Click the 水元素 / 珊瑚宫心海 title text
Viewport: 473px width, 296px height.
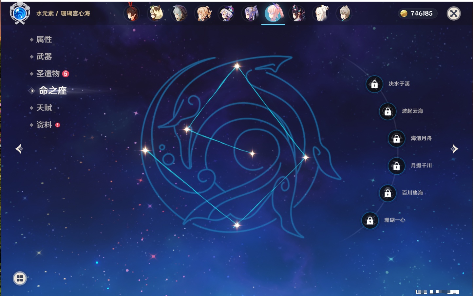(x=63, y=13)
